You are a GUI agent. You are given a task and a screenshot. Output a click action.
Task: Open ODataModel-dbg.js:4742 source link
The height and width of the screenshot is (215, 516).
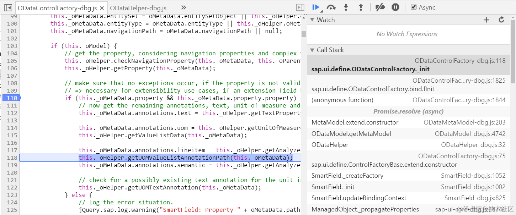pyautogui.click(x=470, y=134)
